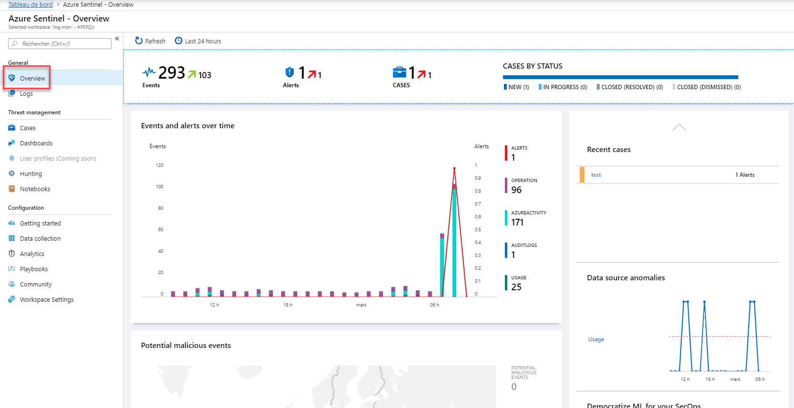Click the red alert peak point on chart
Screen dimensions: 794x408
tap(454, 168)
